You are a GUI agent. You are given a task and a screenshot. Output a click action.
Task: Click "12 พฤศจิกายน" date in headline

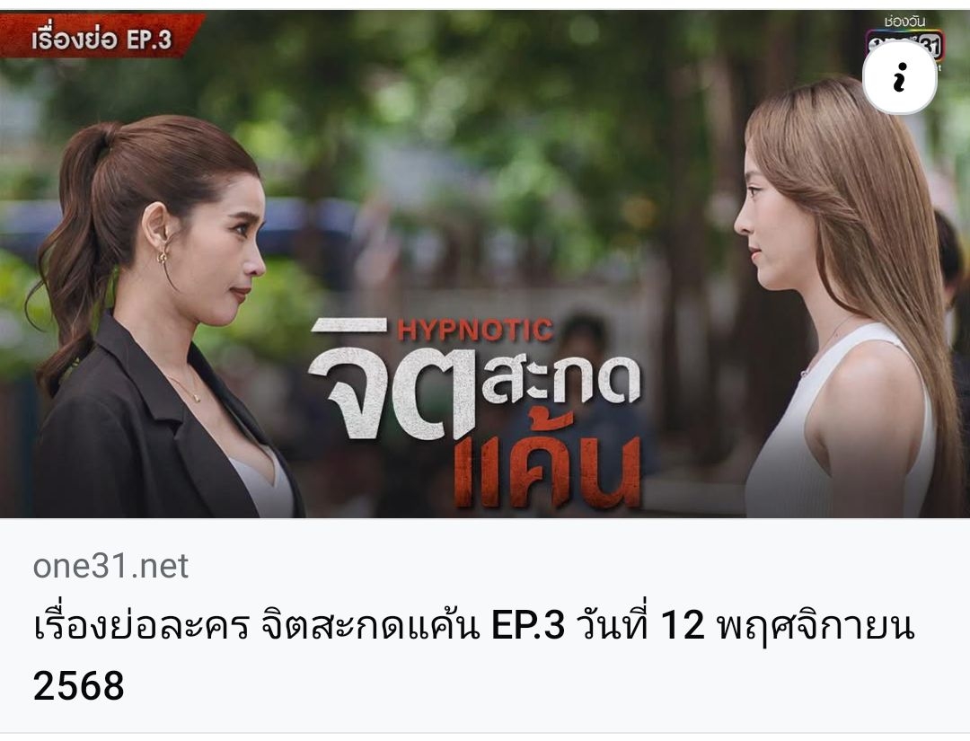coord(788,625)
